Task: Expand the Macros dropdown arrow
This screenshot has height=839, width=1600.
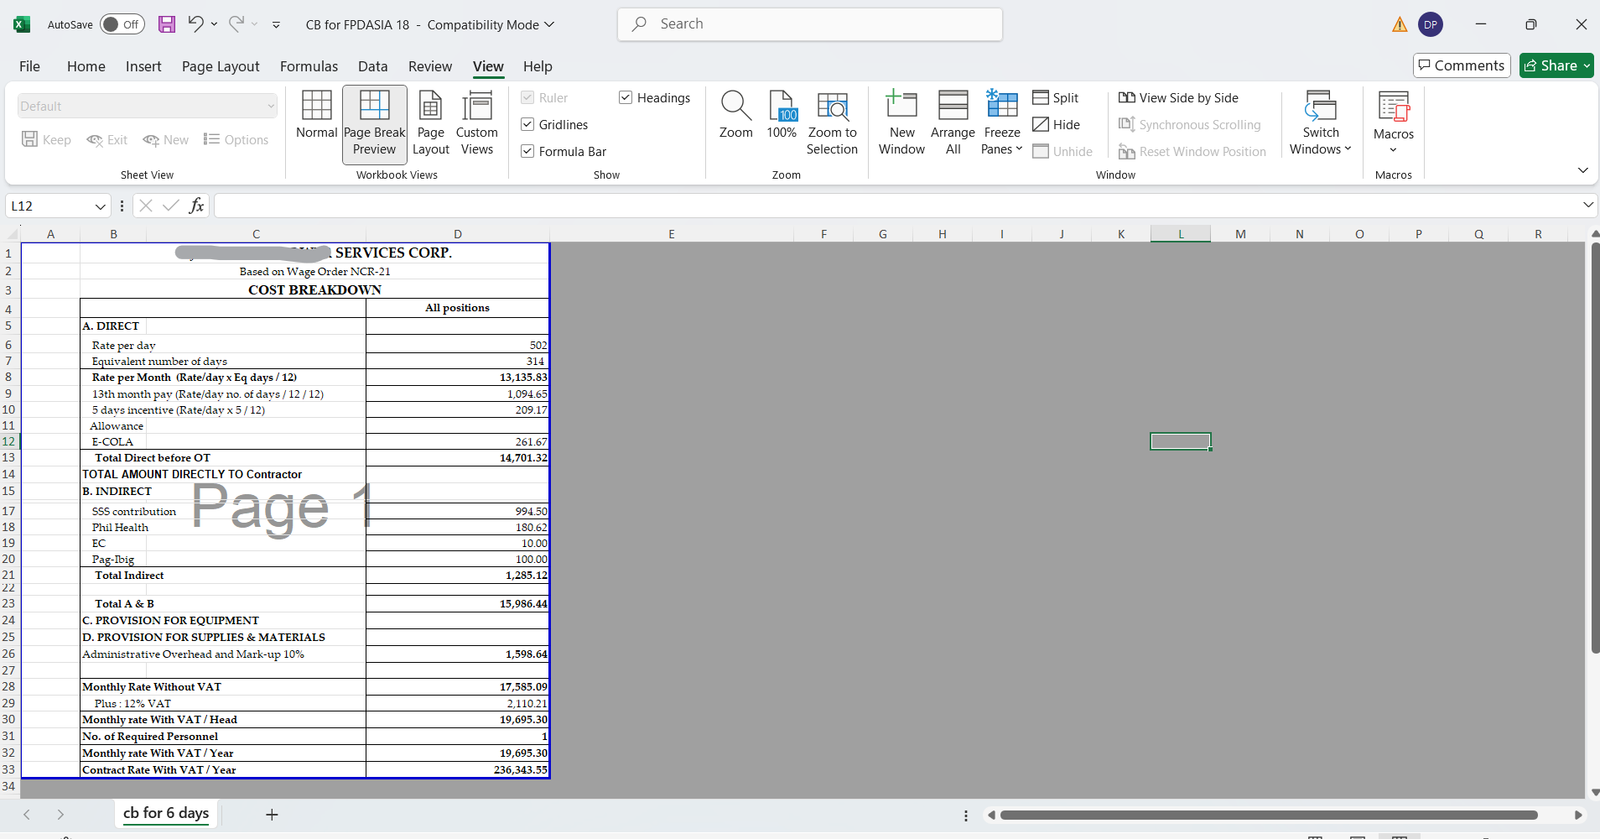Action: [x=1394, y=150]
